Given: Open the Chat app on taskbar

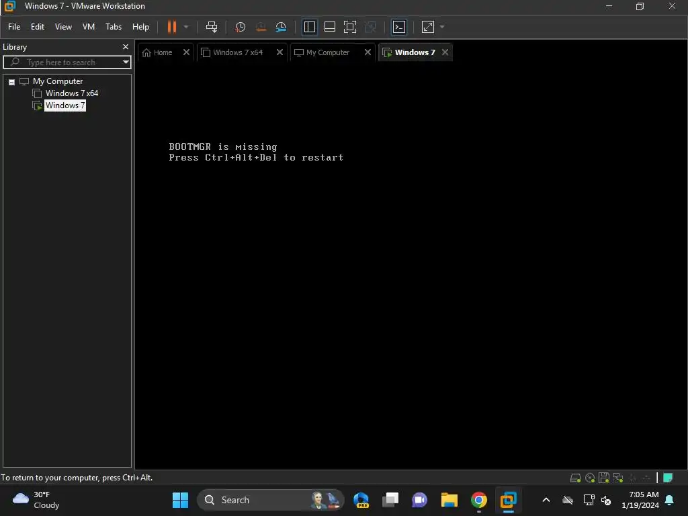Looking at the screenshot, I should pos(419,500).
